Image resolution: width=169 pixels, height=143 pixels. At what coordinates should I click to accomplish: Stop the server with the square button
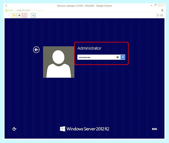[x=19, y=15]
